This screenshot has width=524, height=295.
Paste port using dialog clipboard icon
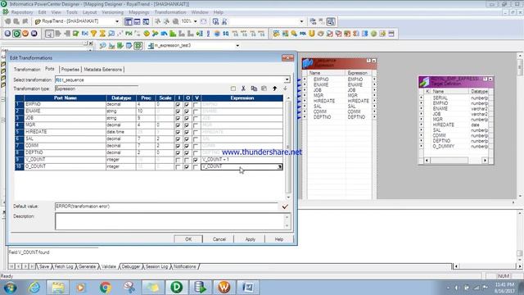(264, 88)
